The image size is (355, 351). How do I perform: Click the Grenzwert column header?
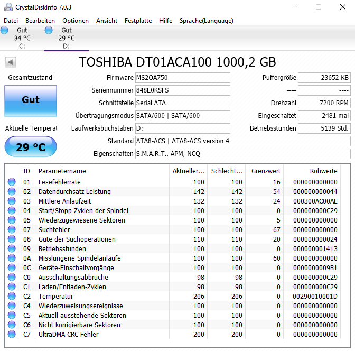(x=265, y=171)
